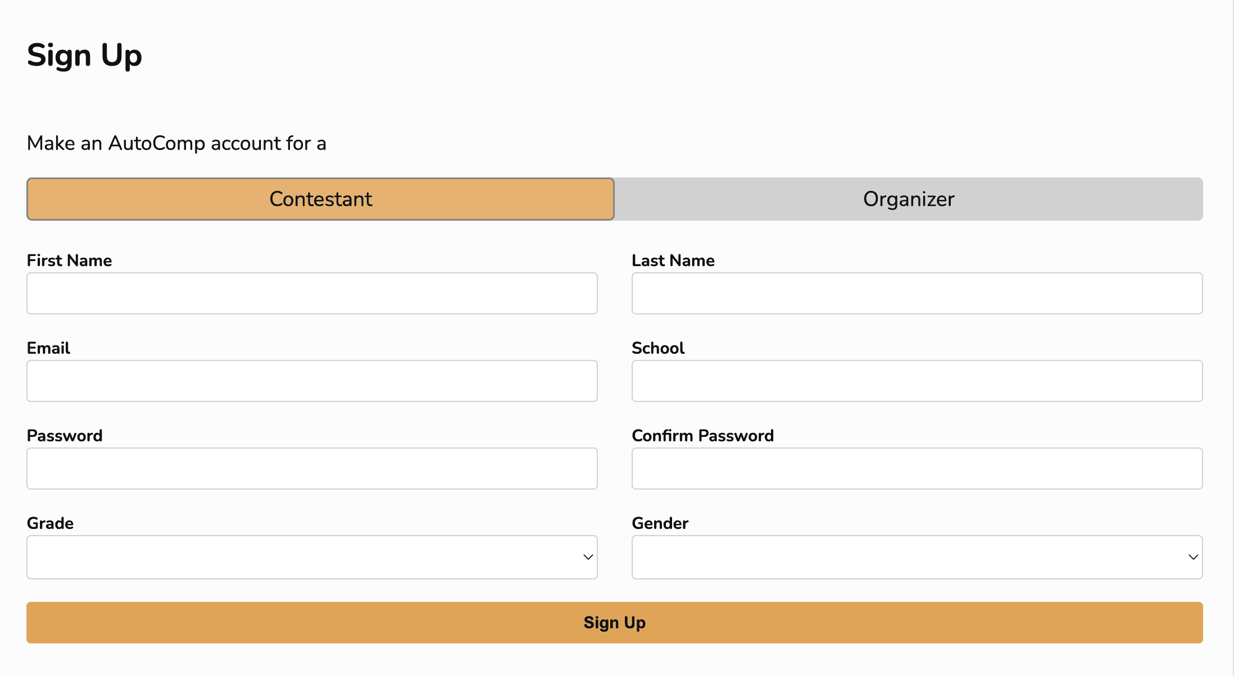The width and height of the screenshot is (1234, 676).
Task: Focus the Email input field
Action: coord(311,381)
